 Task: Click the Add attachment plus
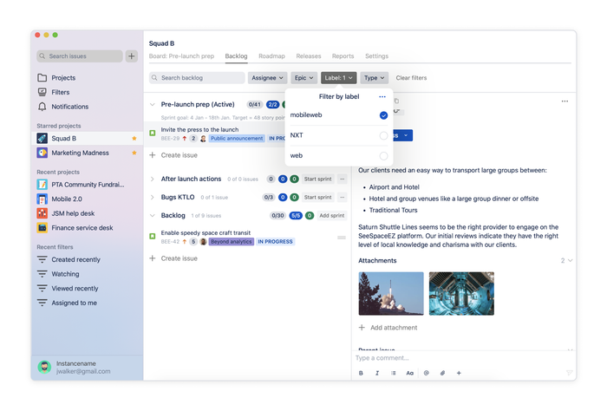click(x=362, y=328)
